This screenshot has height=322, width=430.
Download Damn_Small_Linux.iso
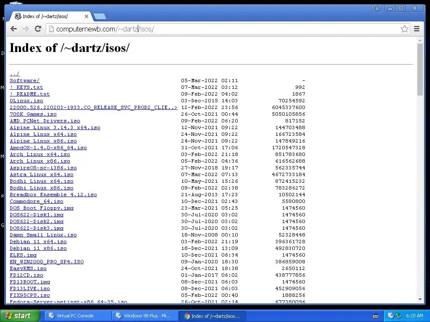43,235
